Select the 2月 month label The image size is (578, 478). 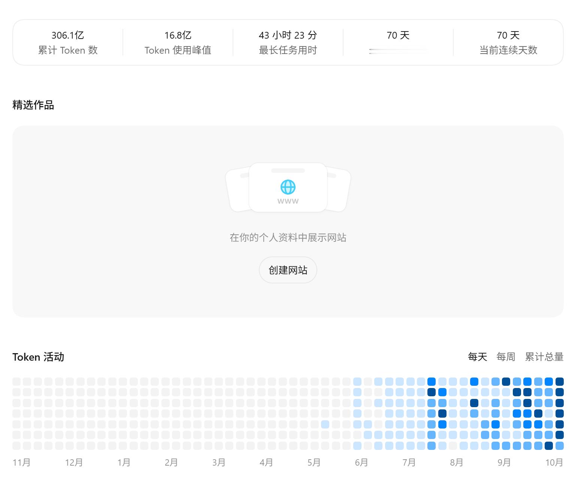click(171, 462)
